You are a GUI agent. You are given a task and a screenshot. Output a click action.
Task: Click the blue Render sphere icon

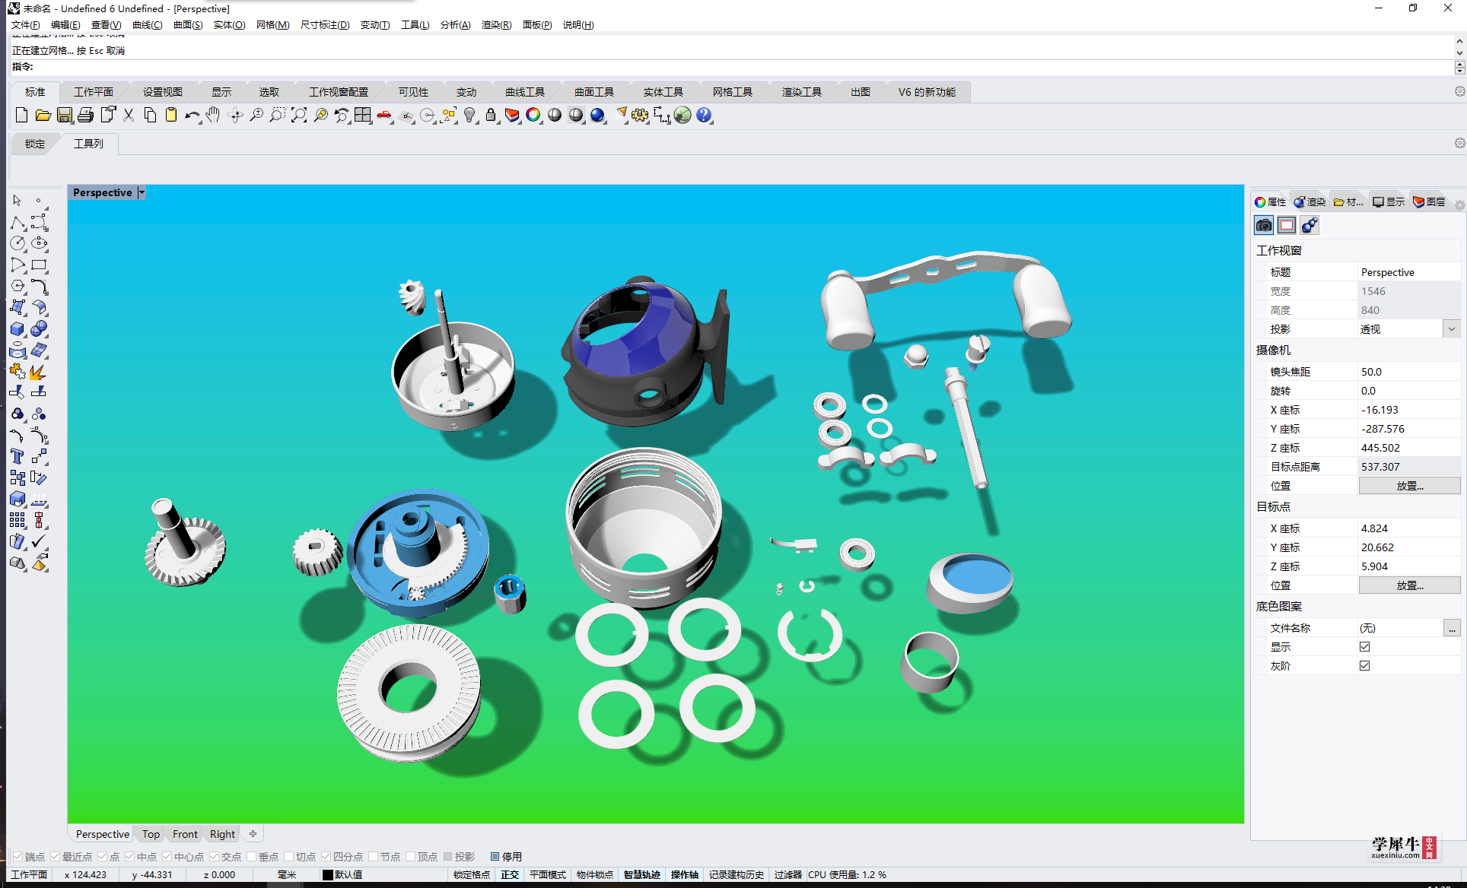pos(597,115)
